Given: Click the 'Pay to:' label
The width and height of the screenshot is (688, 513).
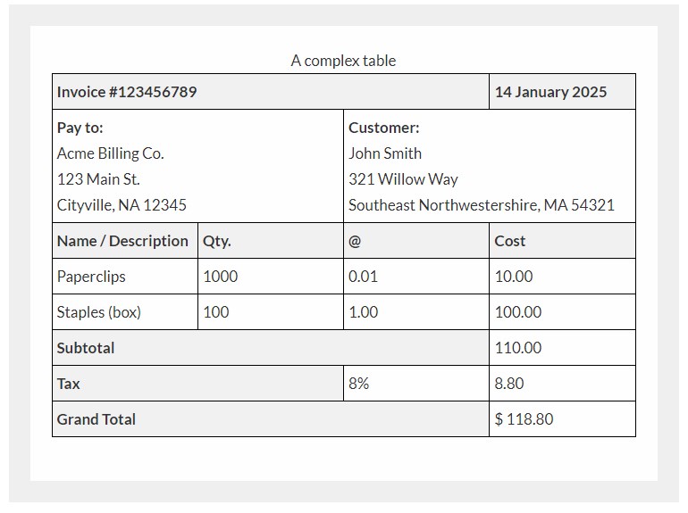Looking at the screenshot, I should point(80,128).
